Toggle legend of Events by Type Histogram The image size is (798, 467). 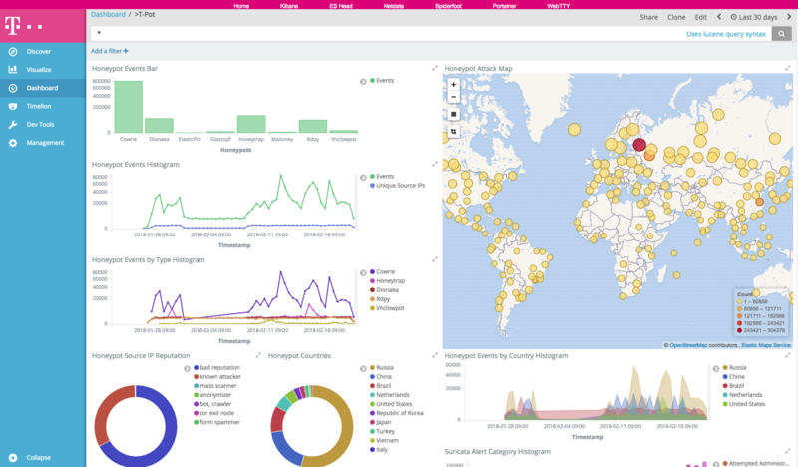point(363,273)
